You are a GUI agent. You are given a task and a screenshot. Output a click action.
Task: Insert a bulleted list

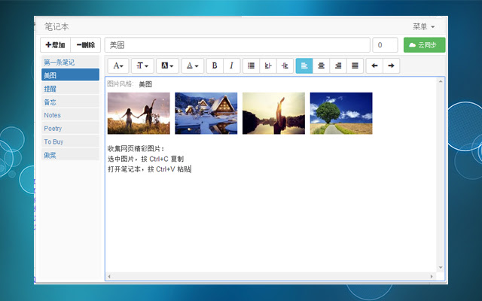[x=251, y=65]
